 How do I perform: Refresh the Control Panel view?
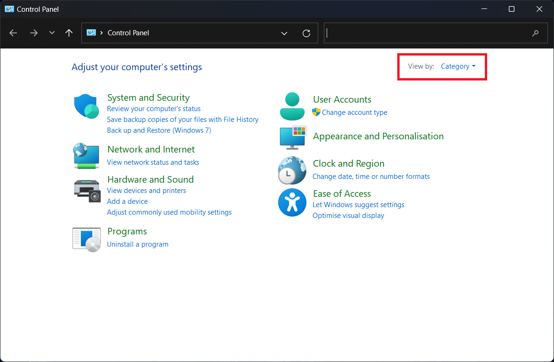coord(306,33)
